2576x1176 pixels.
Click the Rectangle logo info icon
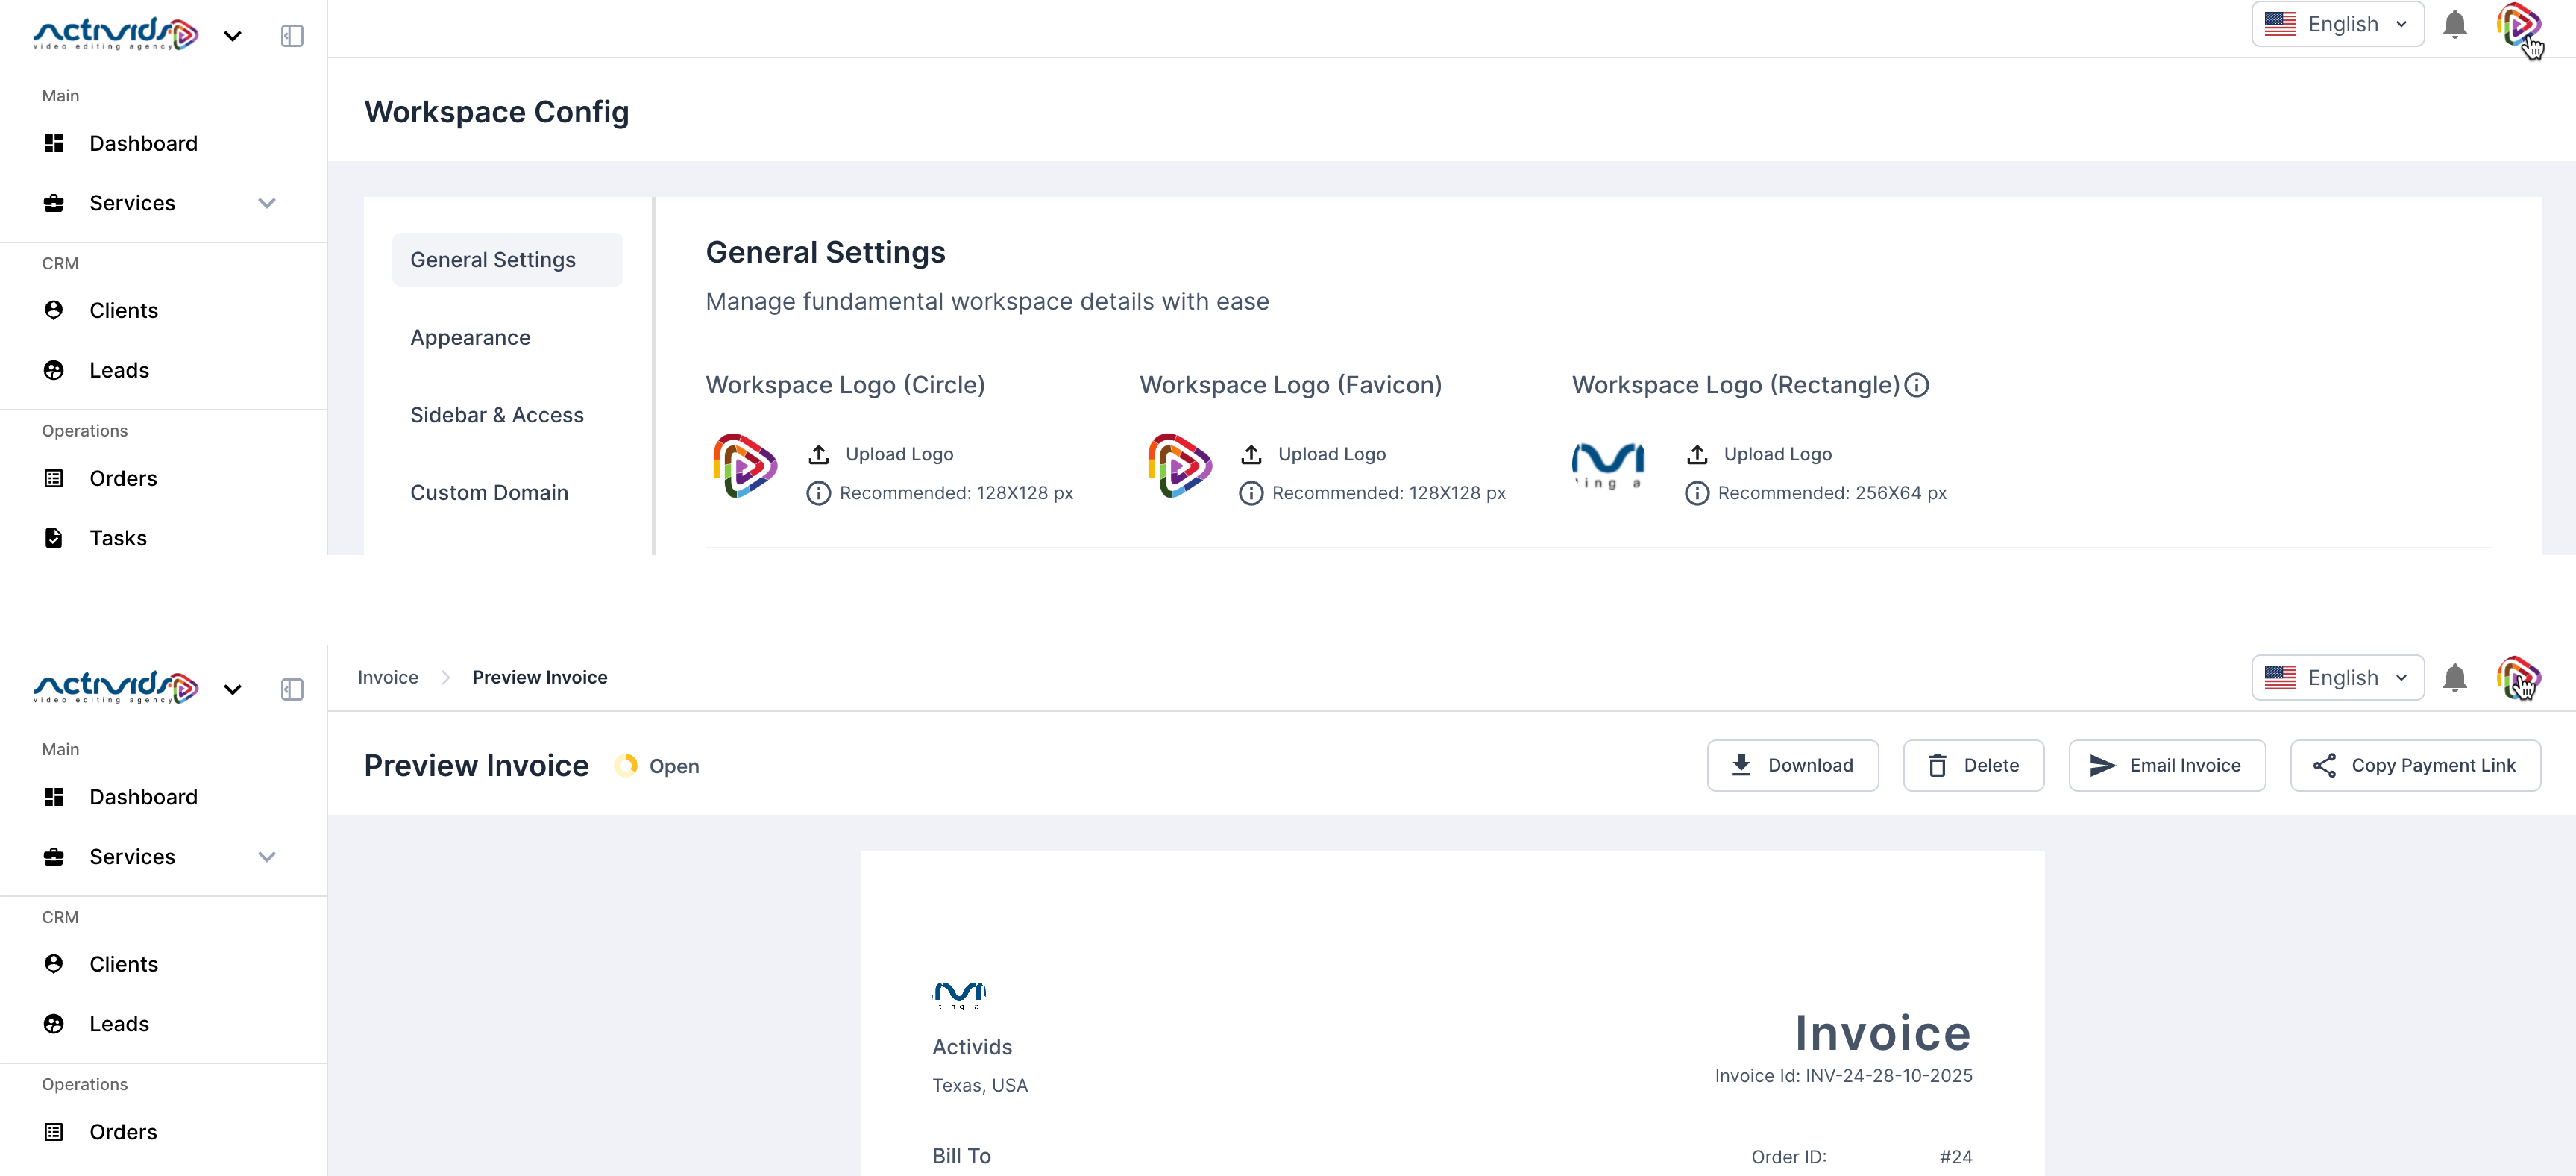(x=1916, y=385)
